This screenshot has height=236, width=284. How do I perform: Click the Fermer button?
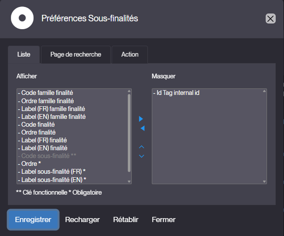(x=164, y=219)
